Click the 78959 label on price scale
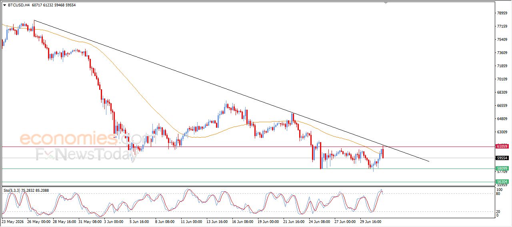This screenshot has height=227, width=512. [502, 13]
